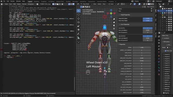Open the Pose Mode dropdown
This screenshot has width=173, height=97.
click(x=86, y=4)
